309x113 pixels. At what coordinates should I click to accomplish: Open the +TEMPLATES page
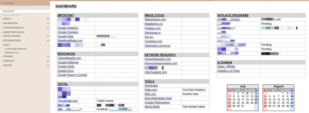[8, 61]
